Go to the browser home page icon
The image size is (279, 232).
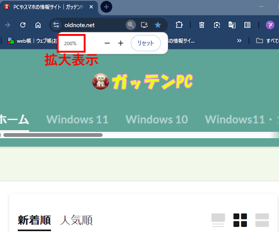point(38,25)
